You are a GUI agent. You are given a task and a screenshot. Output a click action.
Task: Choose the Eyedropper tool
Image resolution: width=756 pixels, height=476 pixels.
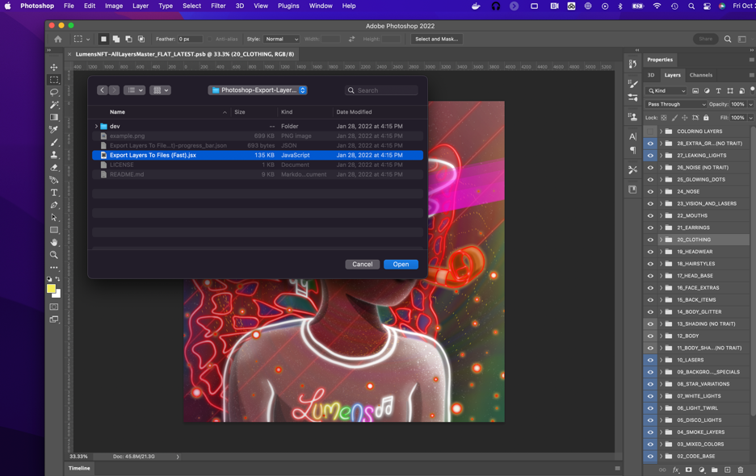pyautogui.click(x=54, y=130)
